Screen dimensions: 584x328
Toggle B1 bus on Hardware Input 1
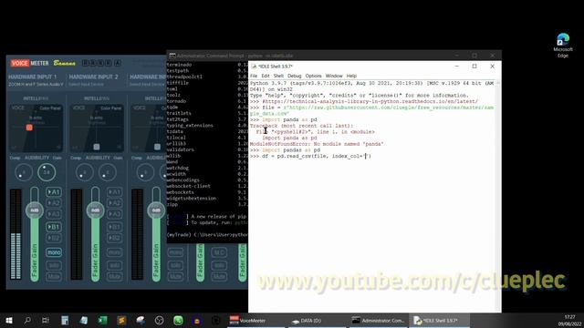pyautogui.click(x=54, y=227)
